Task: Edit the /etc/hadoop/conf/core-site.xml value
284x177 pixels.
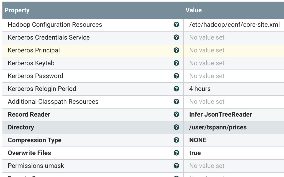Action: pos(234,25)
